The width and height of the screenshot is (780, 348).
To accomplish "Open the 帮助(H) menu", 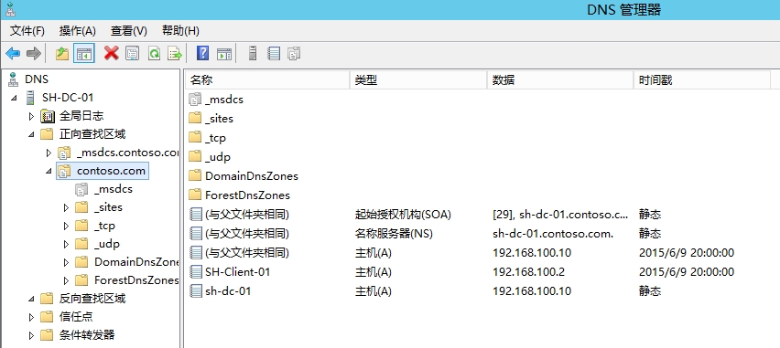I will 180,31.
